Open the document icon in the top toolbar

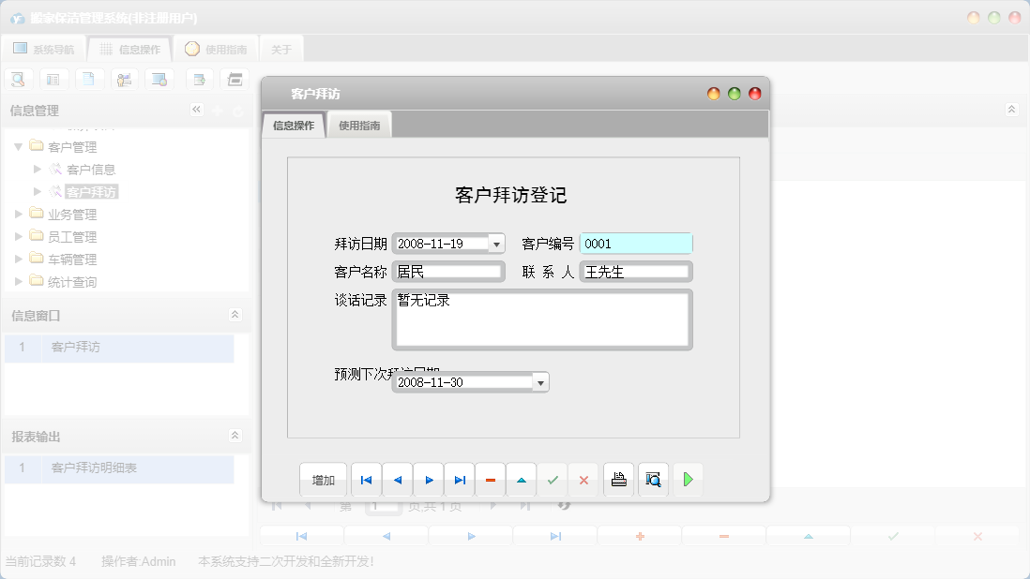coord(89,79)
